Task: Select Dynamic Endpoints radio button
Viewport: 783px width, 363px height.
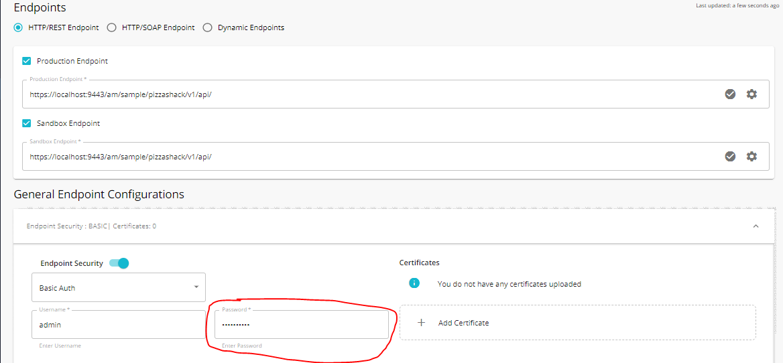Action: [208, 27]
